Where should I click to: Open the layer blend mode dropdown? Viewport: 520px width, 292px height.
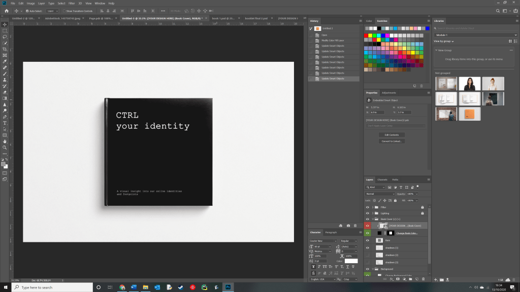(x=380, y=194)
